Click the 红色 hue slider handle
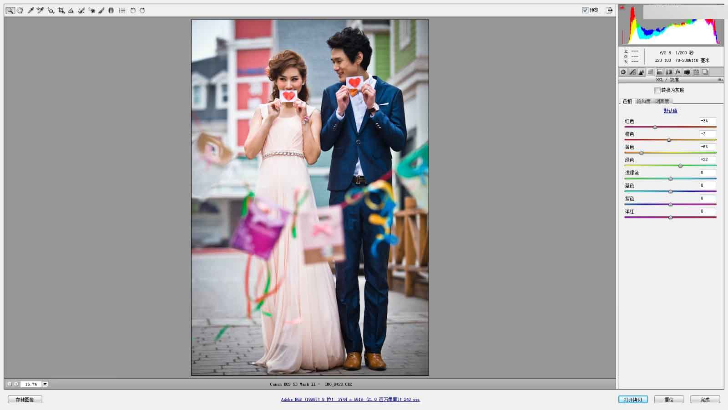This screenshot has width=728, height=410. (655, 127)
